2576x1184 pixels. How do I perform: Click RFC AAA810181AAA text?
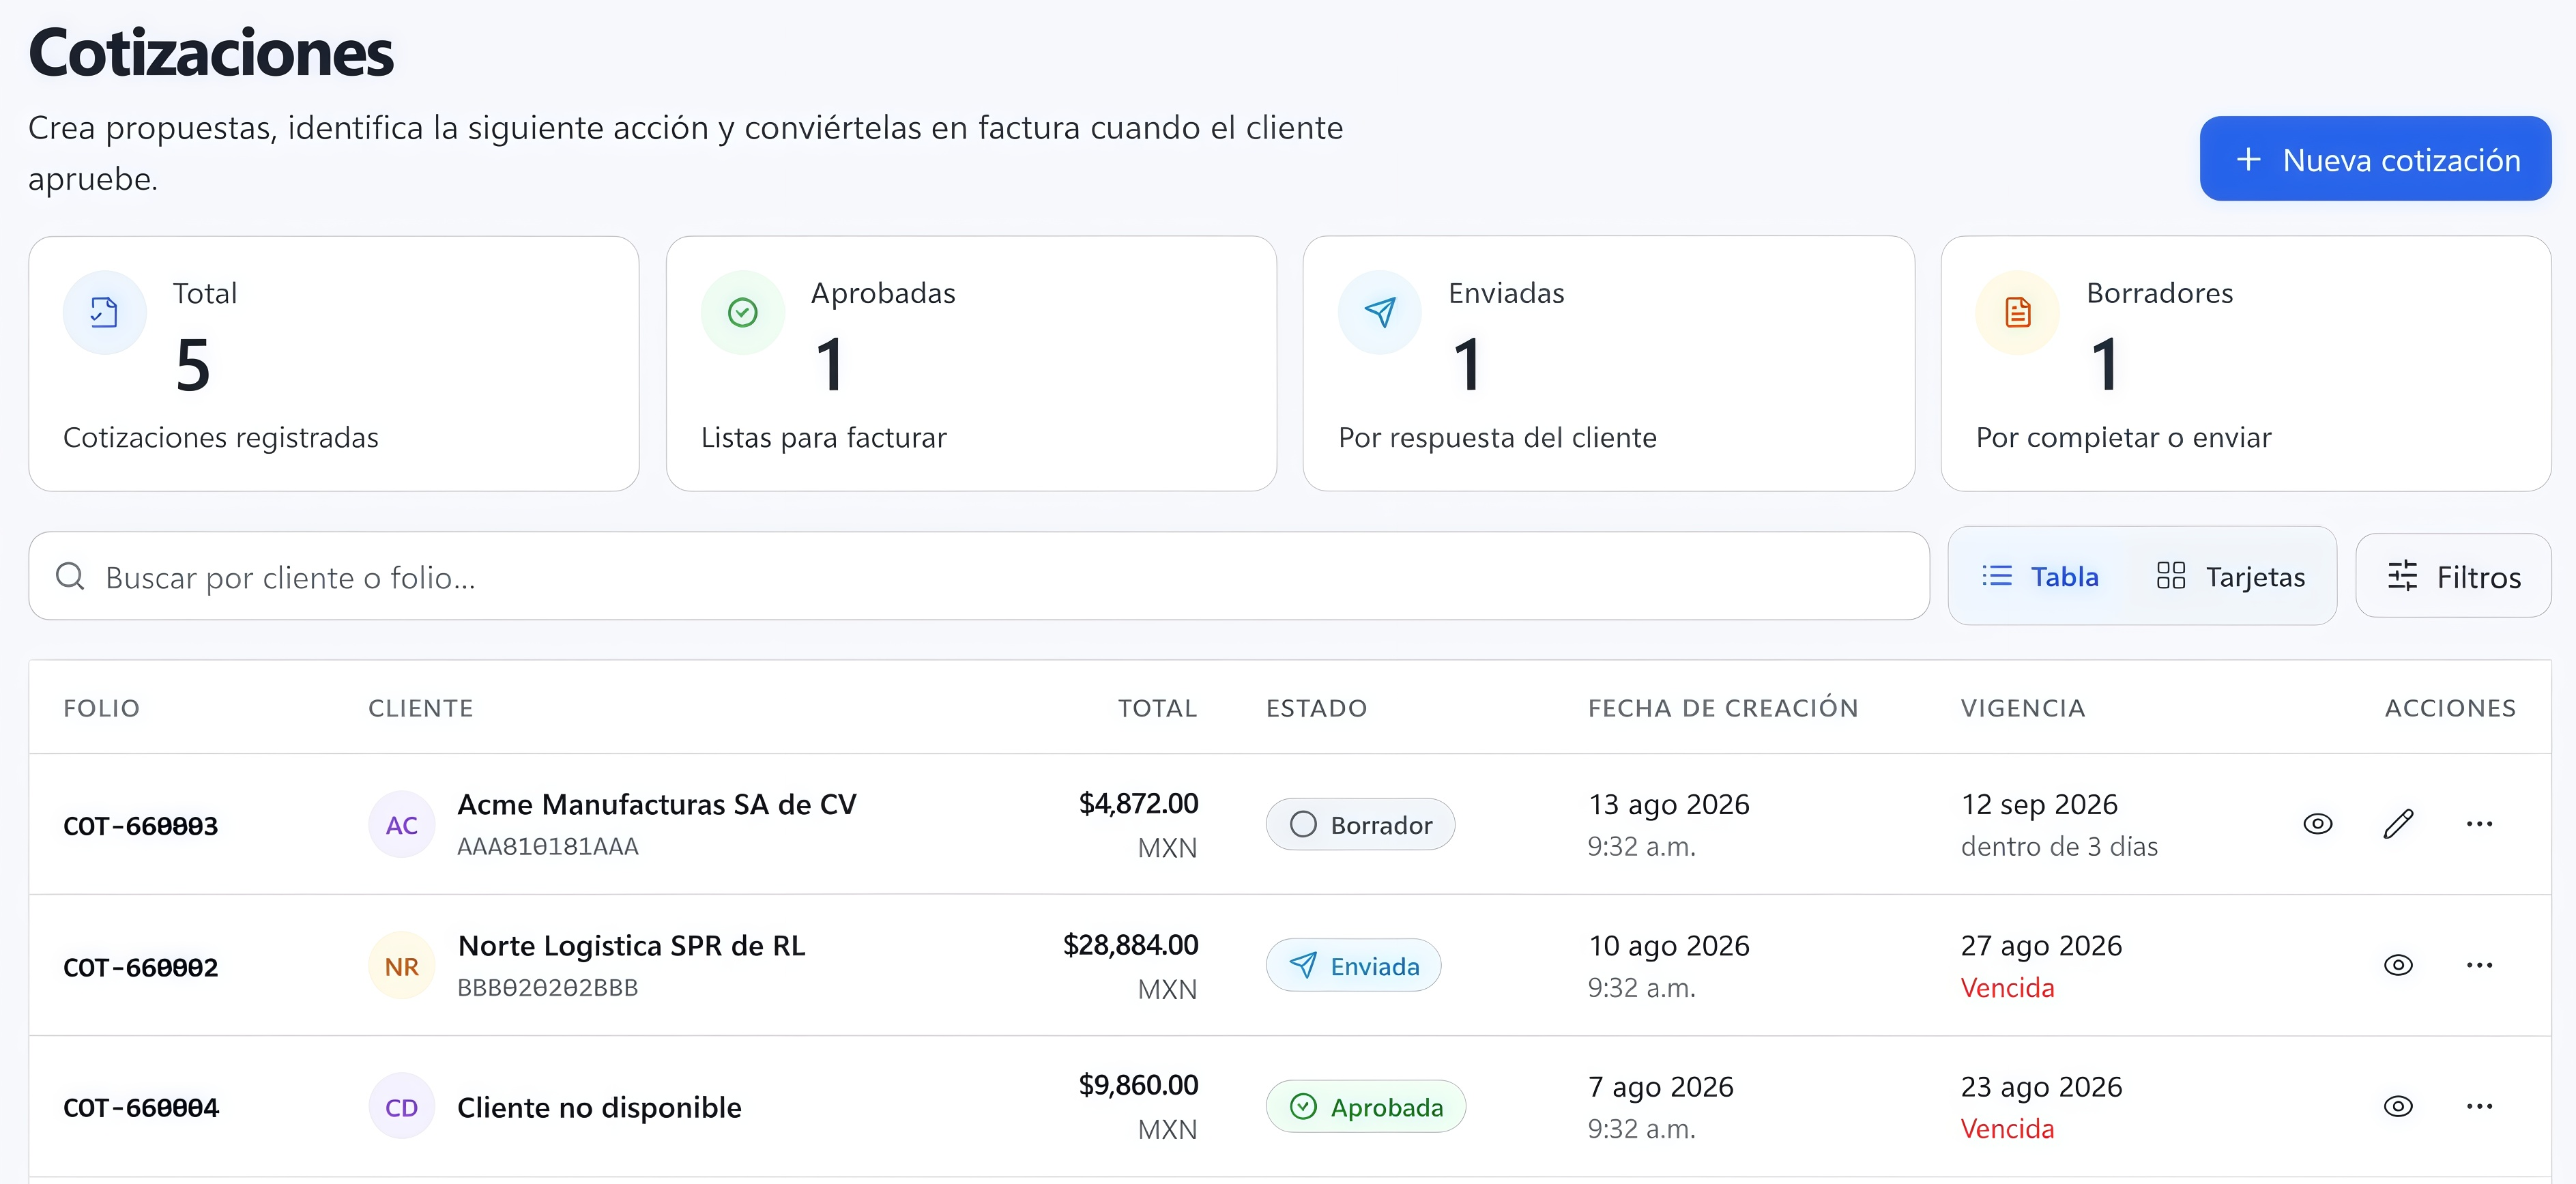(x=547, y=846)
